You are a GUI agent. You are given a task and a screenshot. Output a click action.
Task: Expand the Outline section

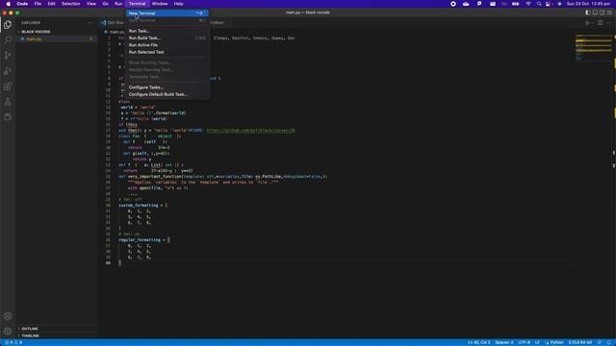click(x=56, y=329)
